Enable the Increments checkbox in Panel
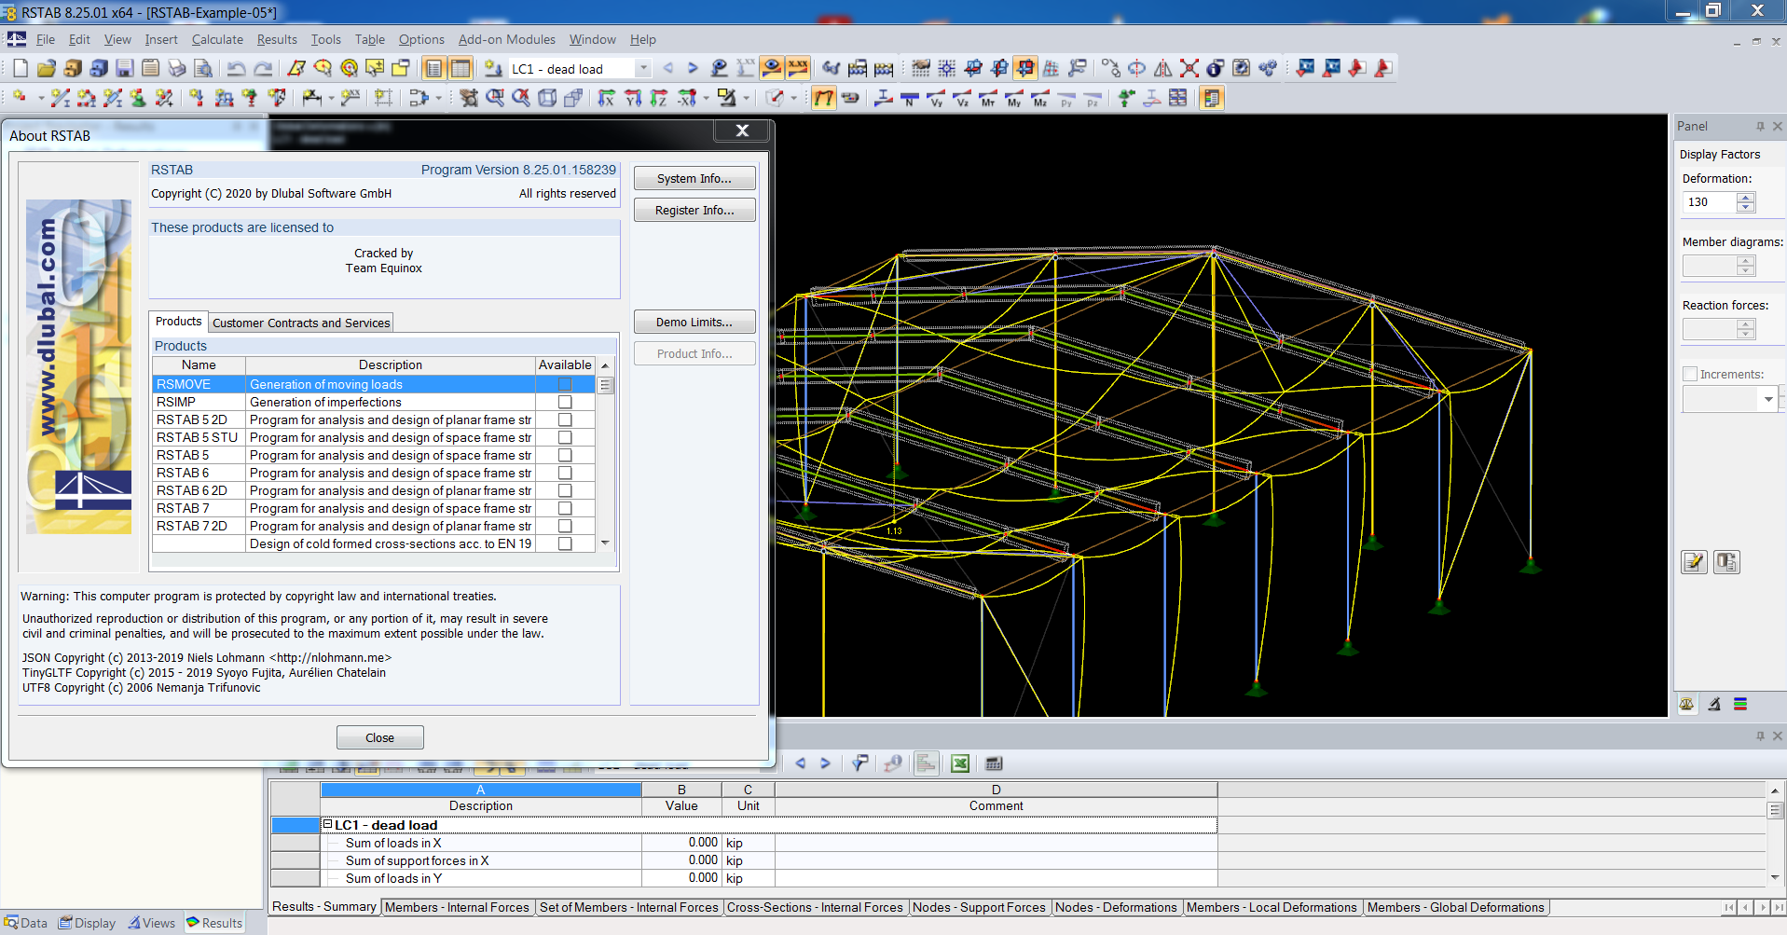 [1690, 374]
